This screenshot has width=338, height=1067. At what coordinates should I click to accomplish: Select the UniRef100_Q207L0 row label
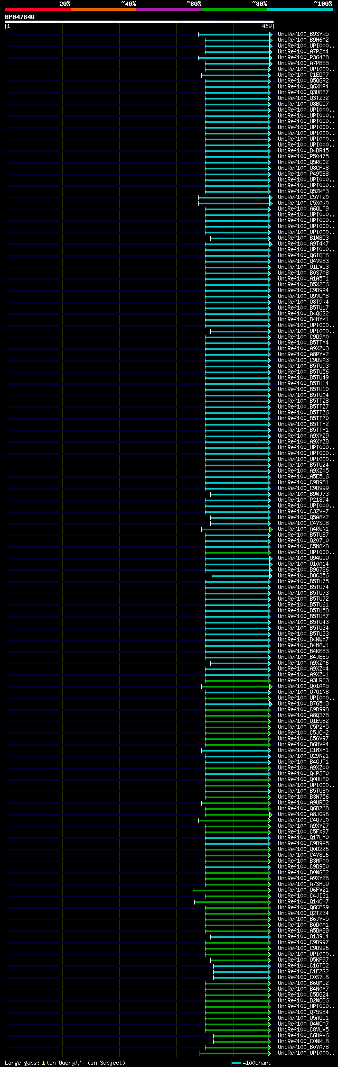pyautogui.click(x=303, y=540)
